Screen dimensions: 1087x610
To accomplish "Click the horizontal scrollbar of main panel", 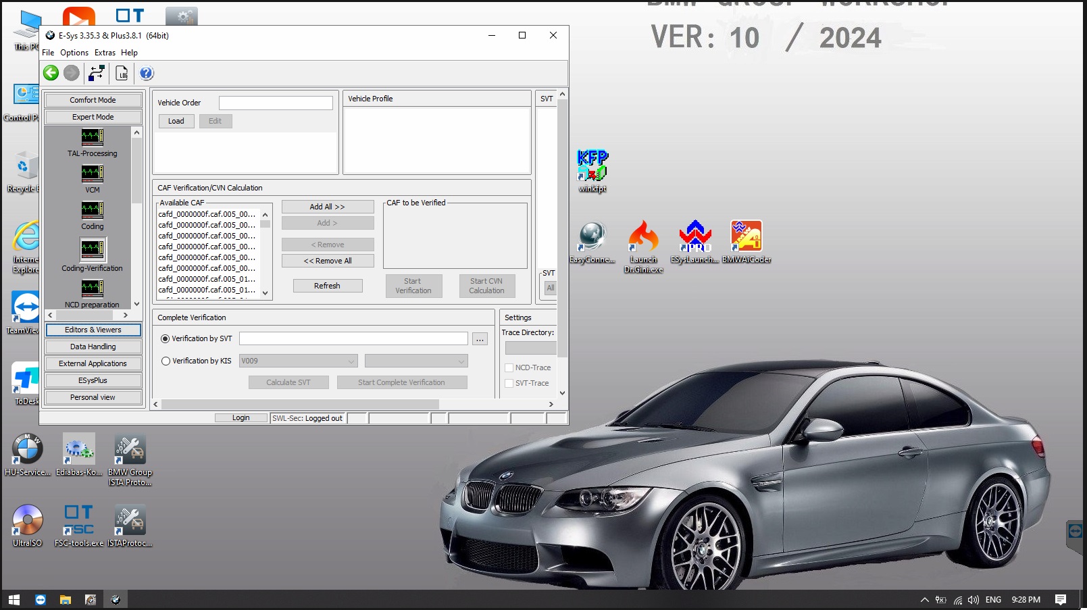I will pyautogui.click(x=300, y=404).
